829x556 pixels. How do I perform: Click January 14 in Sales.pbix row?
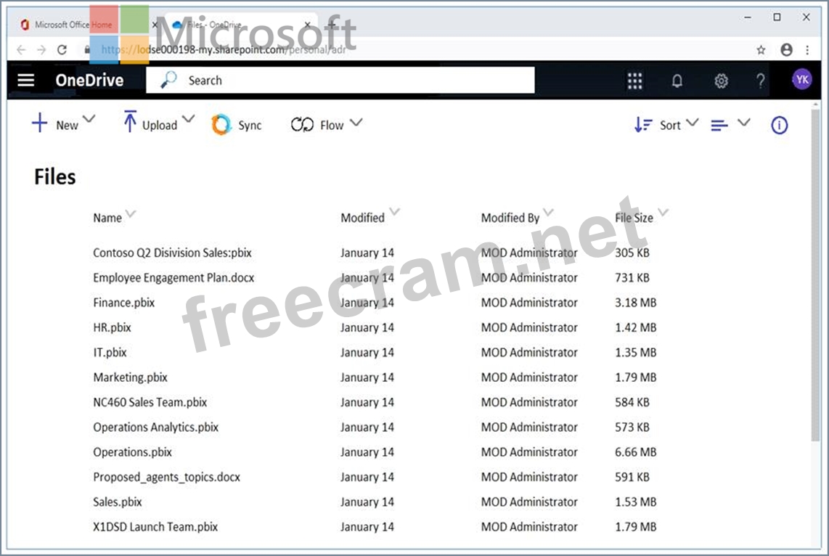367,502
